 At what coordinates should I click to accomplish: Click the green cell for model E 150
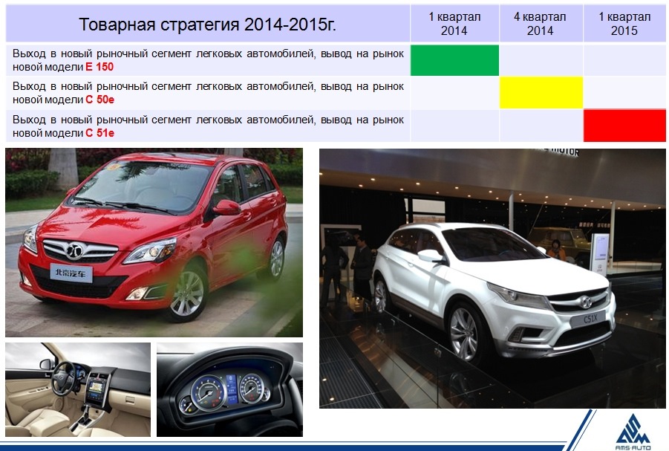pyautogui.click(x=454, y=60)
